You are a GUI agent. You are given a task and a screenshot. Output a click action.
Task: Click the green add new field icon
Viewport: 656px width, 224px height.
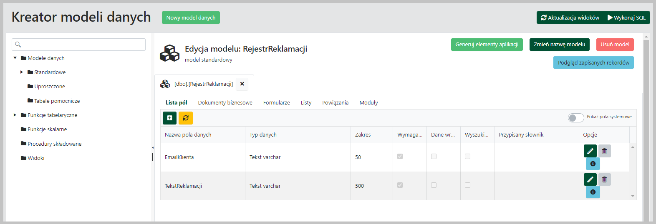(x=169, y=118)
